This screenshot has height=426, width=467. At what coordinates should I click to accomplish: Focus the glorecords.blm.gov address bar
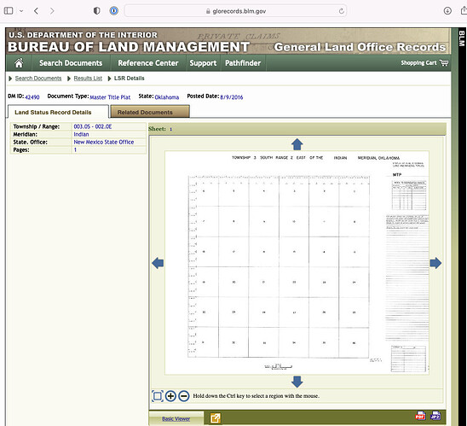pos(235,11)
